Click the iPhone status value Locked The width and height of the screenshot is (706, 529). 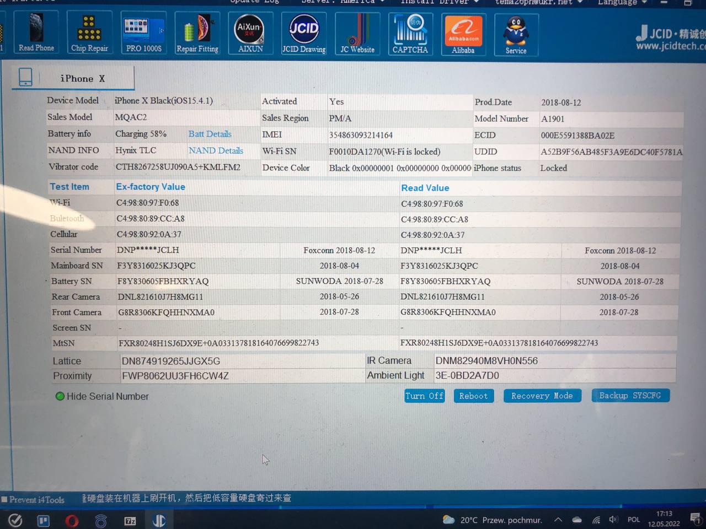point(554,168)
